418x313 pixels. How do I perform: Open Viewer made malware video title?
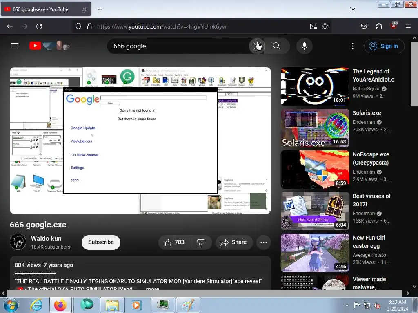[x=369, y=283]
